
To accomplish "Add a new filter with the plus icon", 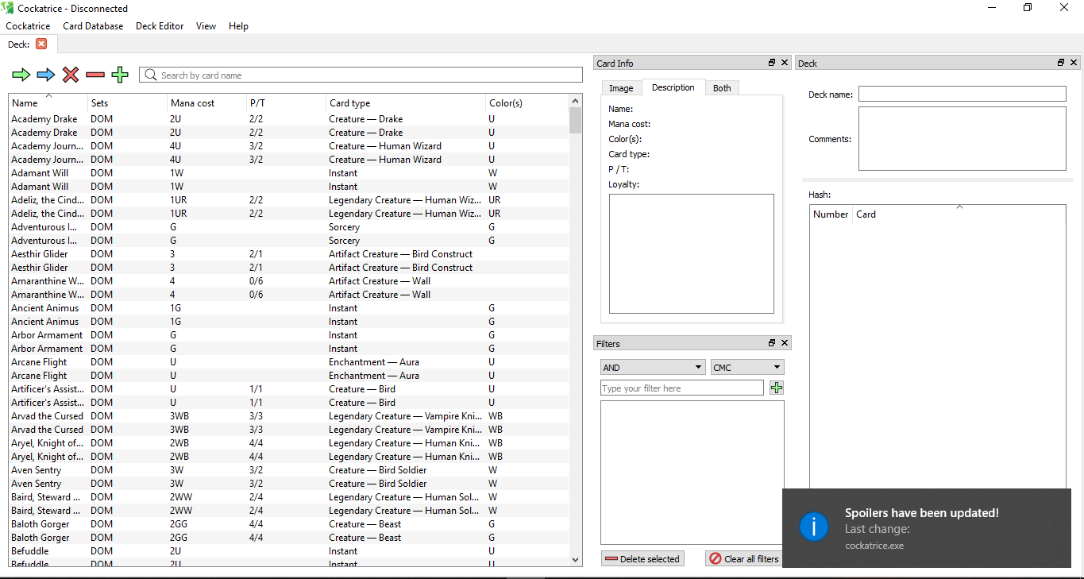I will (776, 388).
